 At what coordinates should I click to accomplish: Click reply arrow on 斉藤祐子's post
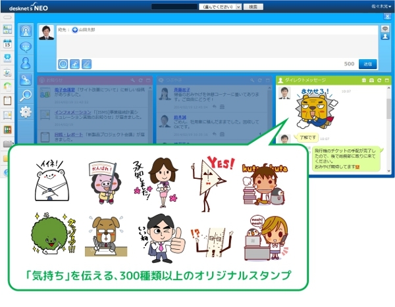coord(215,106)
